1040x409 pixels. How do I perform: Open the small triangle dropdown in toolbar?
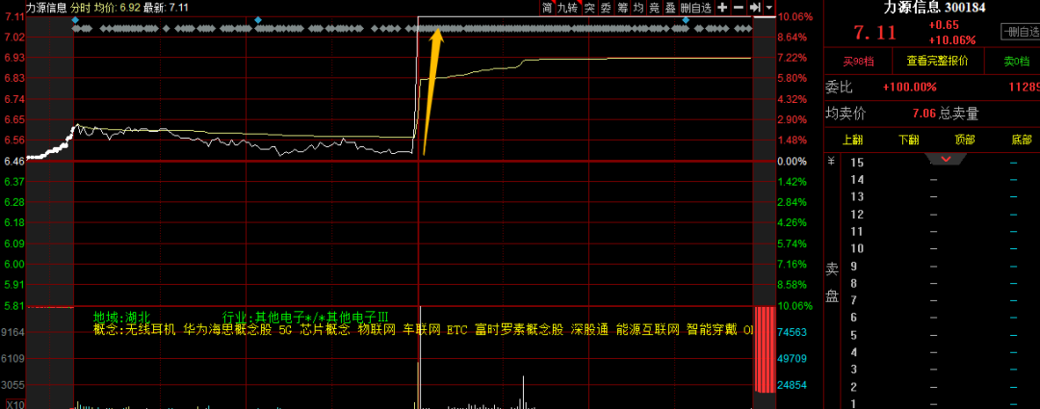768,8
